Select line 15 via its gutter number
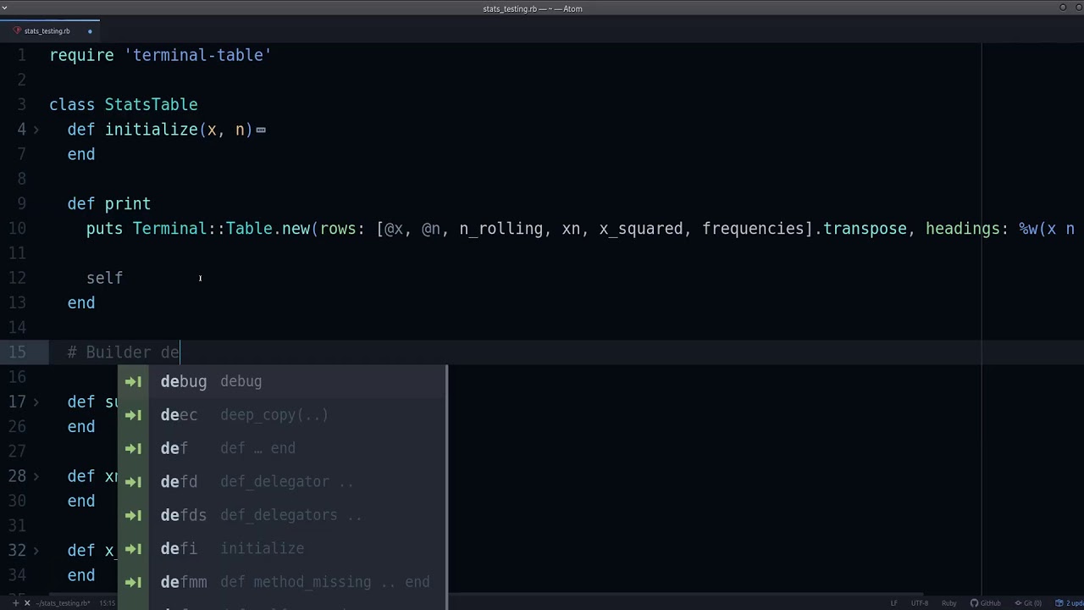This screenshot has height=610, width=1084. [17, 352]
